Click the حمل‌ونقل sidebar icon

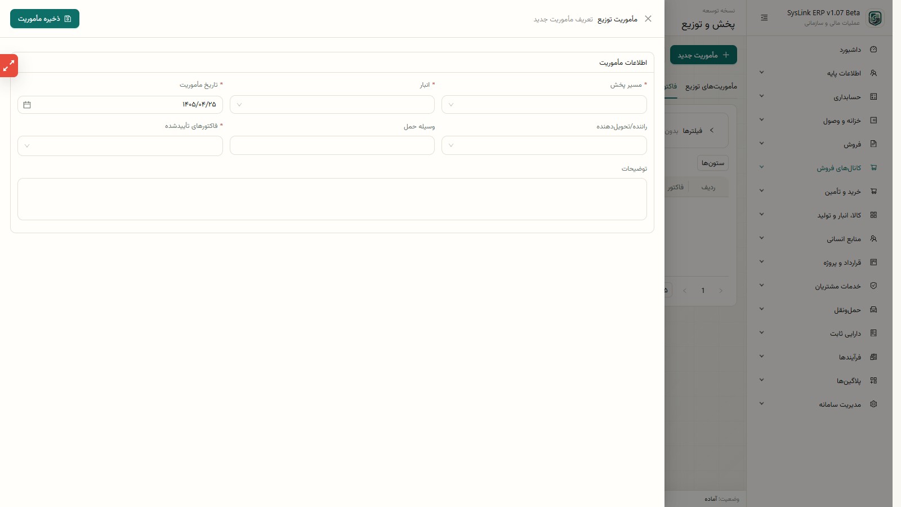873,310
